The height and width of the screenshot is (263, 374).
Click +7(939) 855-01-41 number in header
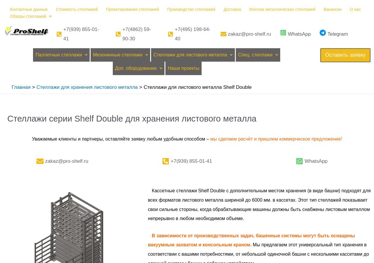(81, 34)
